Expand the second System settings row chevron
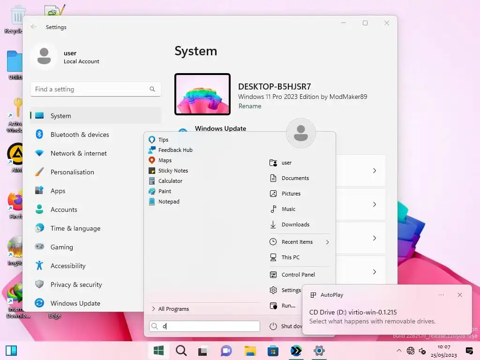Screen dimensions: 480x360 pos(375,204)
